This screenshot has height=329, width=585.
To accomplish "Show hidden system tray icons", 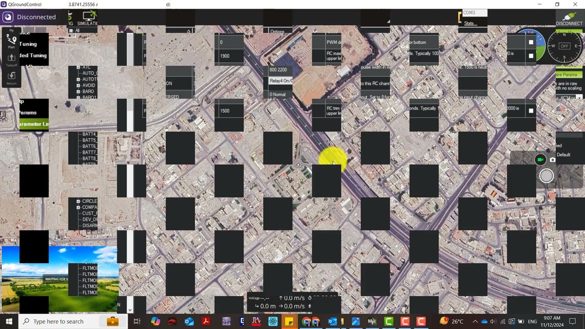I will pos(475,322).
